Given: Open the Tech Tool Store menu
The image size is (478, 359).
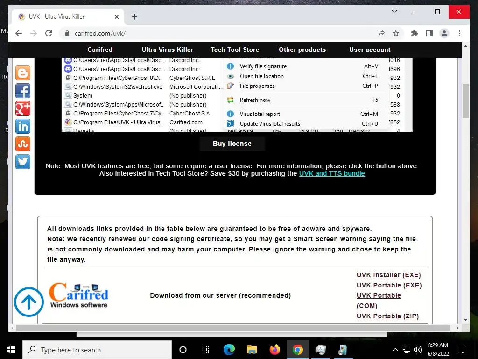Looking at the screenshot, I should [x=235, y=50].
